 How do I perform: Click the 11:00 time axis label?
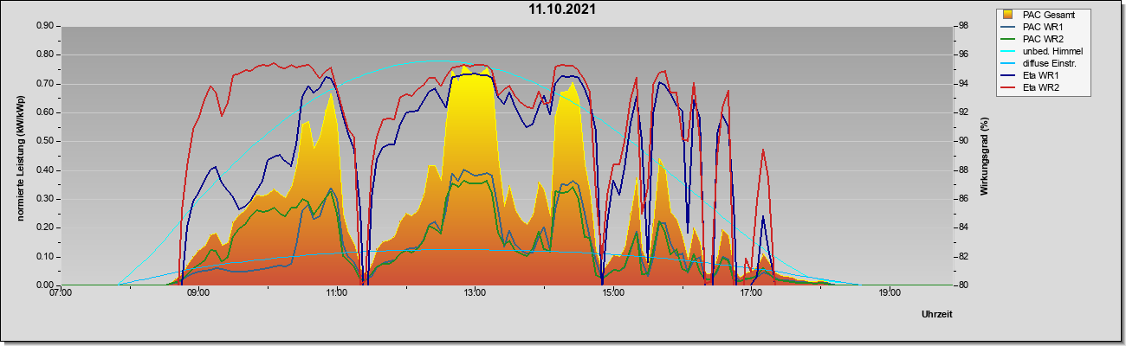coord(337,292)
